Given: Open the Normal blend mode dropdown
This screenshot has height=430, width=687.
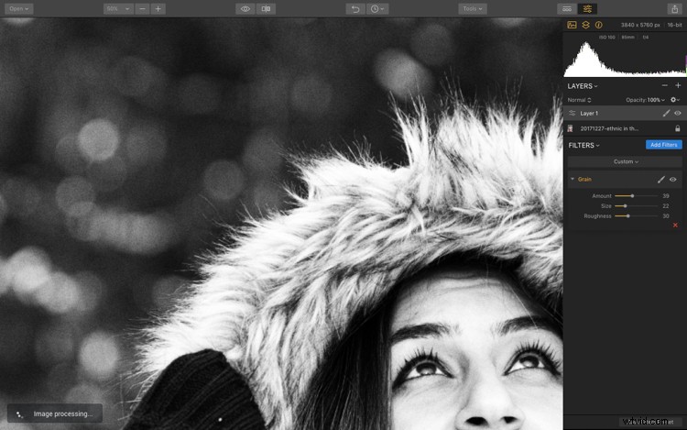Looking at the screenshot, I should (579, 100).
